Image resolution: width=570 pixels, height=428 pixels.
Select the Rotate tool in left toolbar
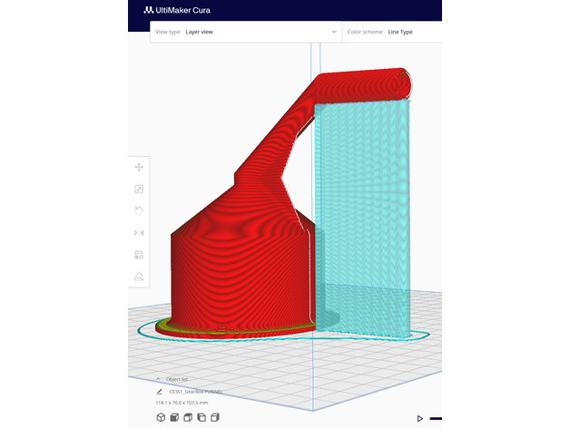coord(139,210)
